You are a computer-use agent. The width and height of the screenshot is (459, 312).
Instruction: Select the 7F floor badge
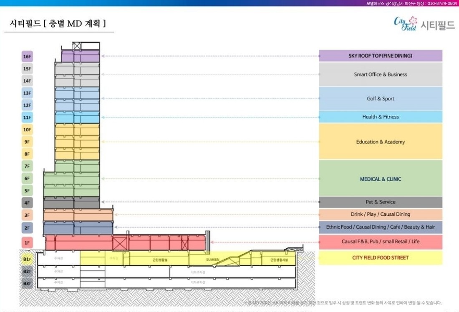point(27,167)
